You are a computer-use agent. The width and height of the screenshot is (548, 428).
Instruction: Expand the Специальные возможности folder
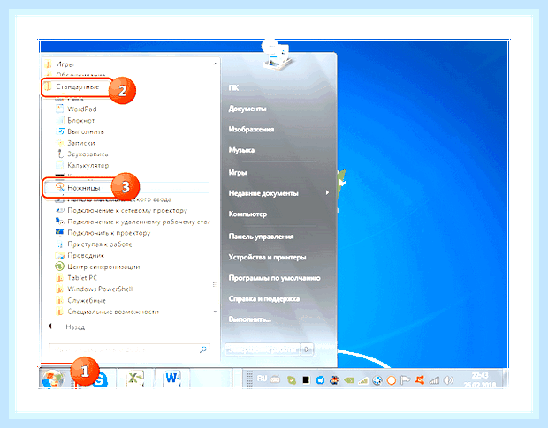(107, 312)
